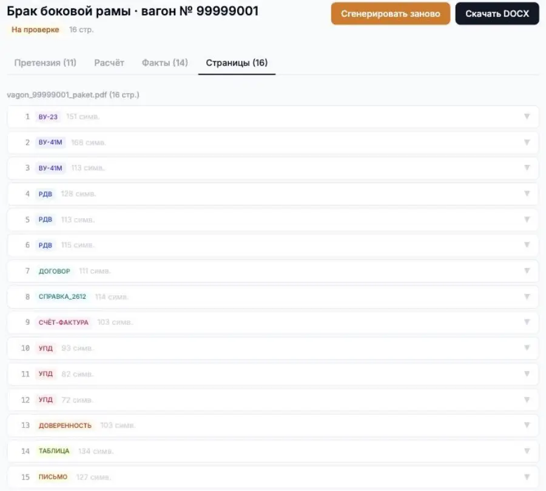Click the 111 симв. count on ДОГОВОР row
Image resolution: width=546 pixels, height=491 pixels.
pos(95,271)
